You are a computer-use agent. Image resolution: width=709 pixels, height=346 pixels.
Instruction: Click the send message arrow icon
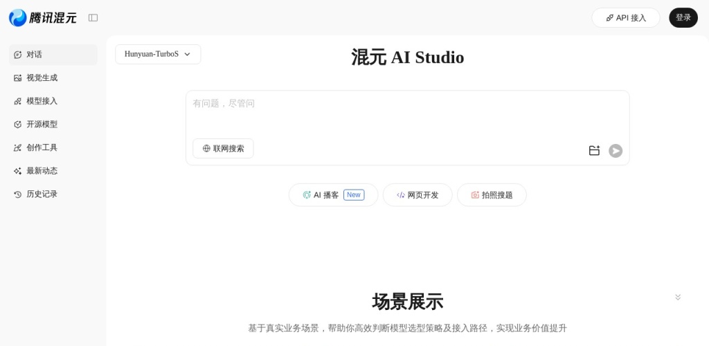coord(616,150)
